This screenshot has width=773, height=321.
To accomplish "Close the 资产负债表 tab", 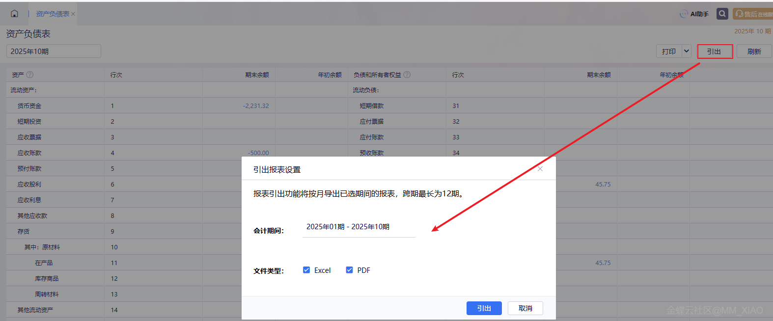I will coord(73,14).
